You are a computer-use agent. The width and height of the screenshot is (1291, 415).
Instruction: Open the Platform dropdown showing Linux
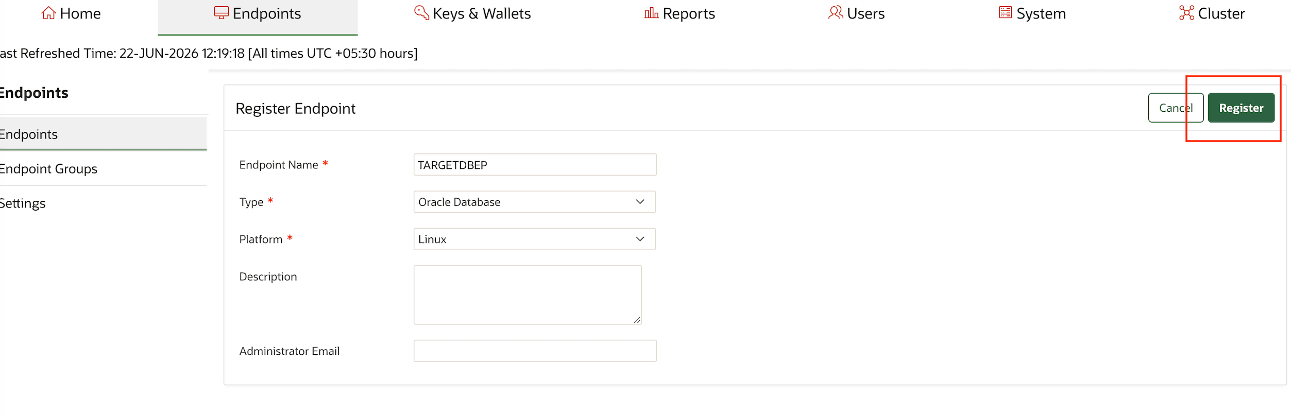tap(534, 239)
